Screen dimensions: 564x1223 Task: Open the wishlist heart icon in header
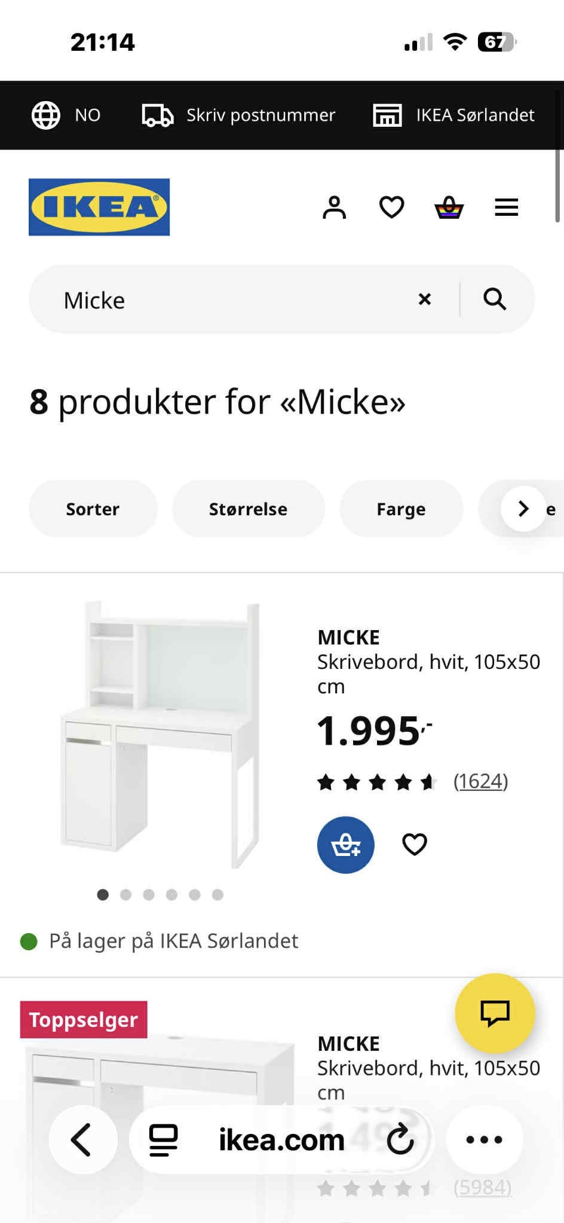click(391, 207)
